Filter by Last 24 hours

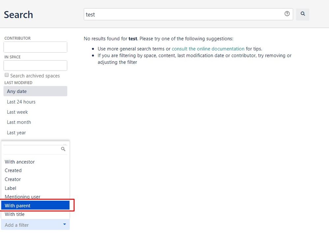(35, 102)
